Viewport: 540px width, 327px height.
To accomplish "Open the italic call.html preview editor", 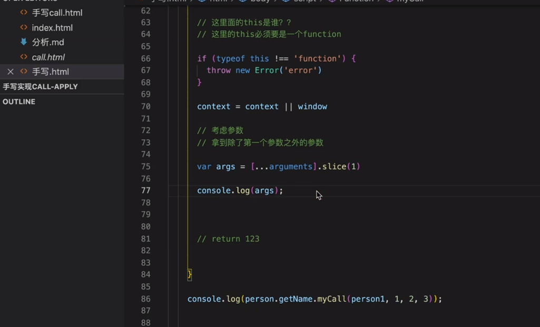I will coord(48,57).
